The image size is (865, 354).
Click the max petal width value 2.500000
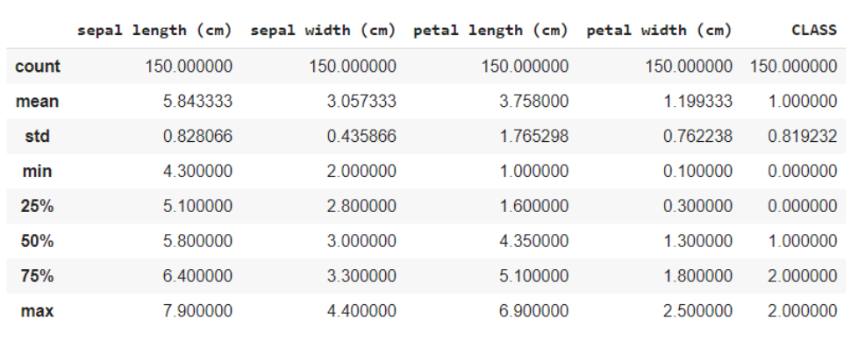pyautogui.click(x=697, y=311)
